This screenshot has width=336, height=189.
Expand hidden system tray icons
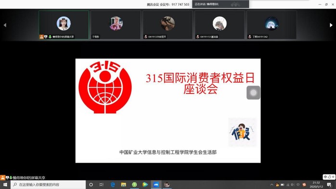click(x=271, y=185)
